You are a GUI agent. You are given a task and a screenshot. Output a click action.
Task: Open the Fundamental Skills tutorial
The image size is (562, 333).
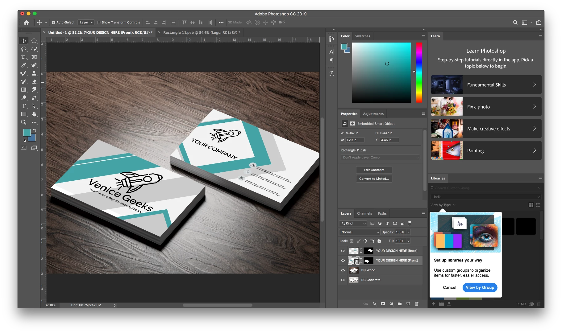click(x=486, y=85)
